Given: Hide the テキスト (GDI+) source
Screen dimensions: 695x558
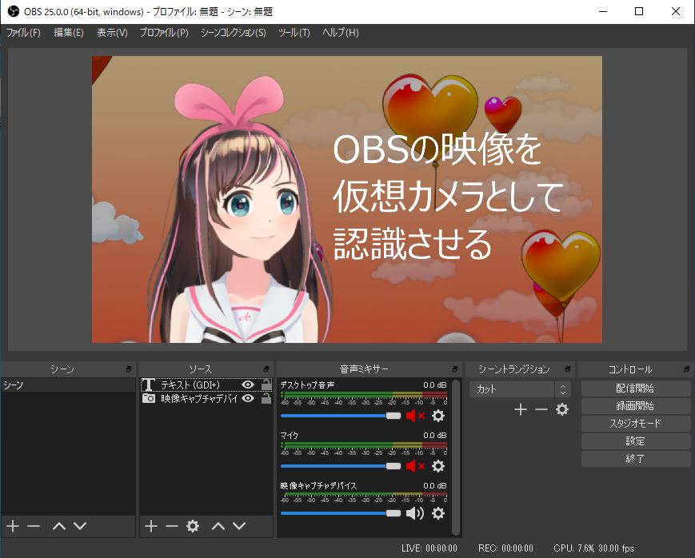Looking at the screenshot, I should tap(248, 385).
